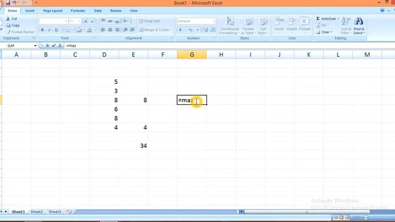Screen dimensions: 395x222
Task: Open the Clear menu
Action: (x=324, y=32)
